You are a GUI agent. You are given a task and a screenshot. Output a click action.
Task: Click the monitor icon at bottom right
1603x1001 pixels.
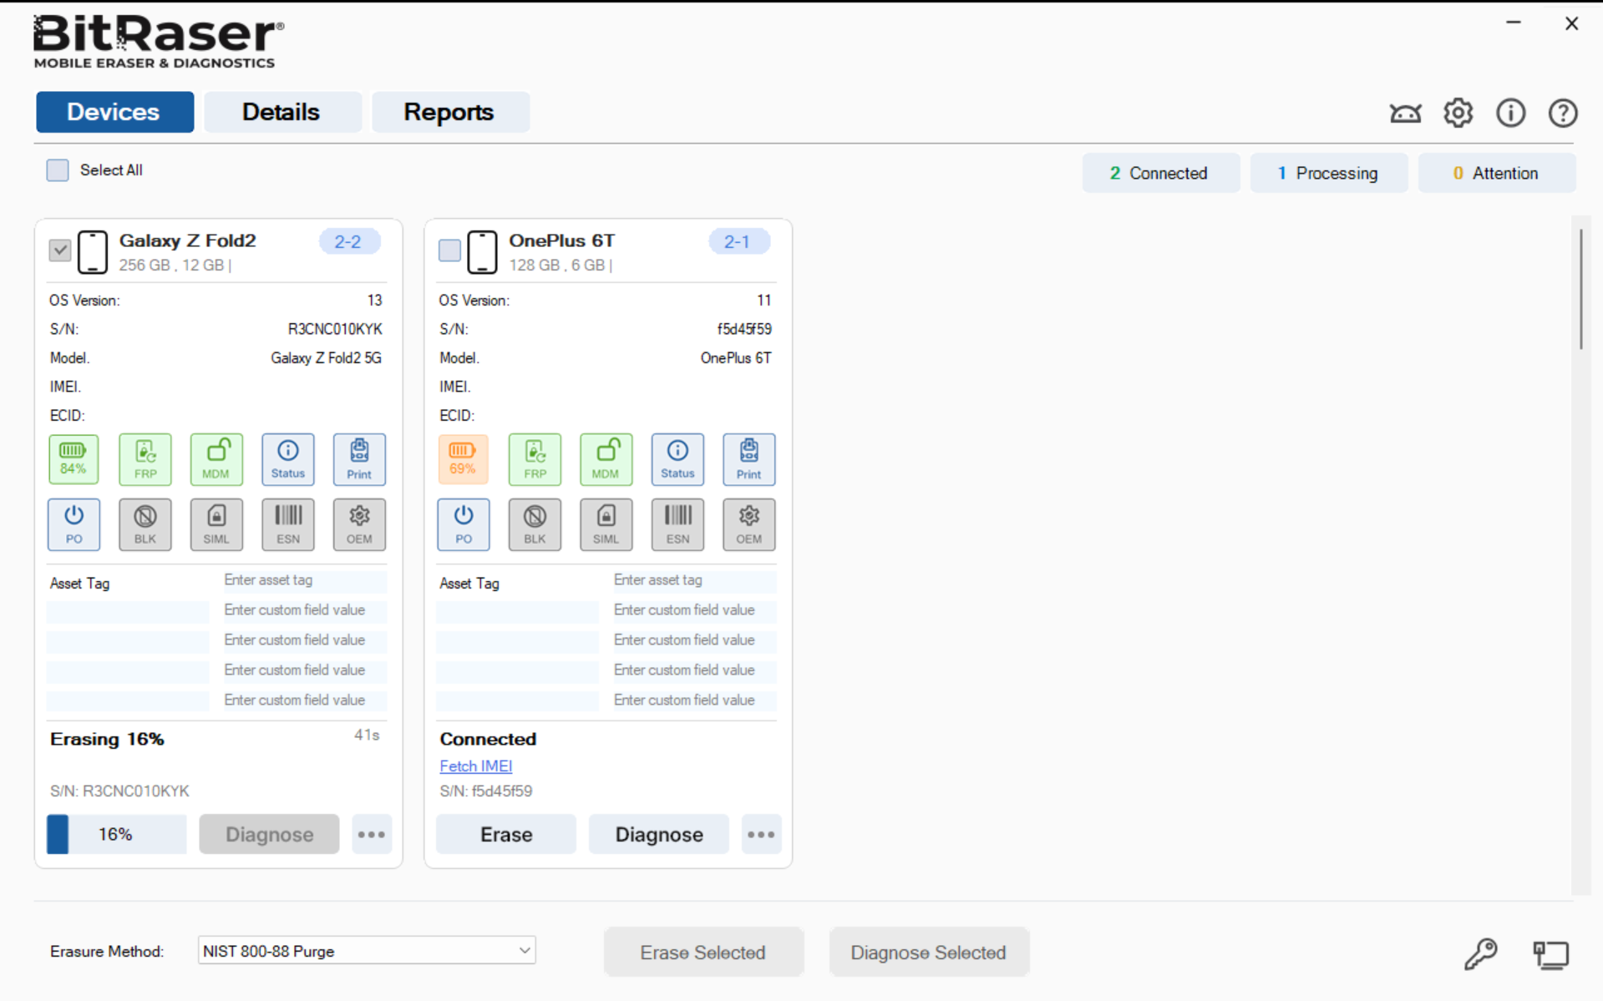pyautogui.click(x=1551, y=954)
